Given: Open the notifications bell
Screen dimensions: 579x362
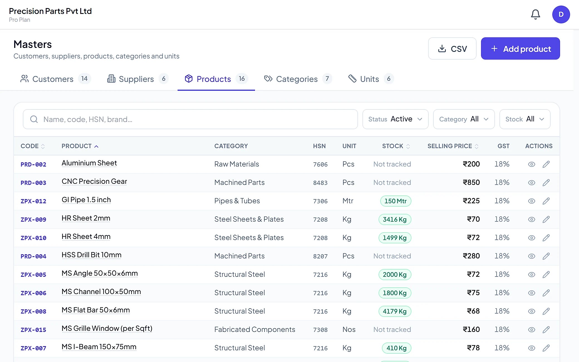Looking at the screenshot, I should pos(535,14).
